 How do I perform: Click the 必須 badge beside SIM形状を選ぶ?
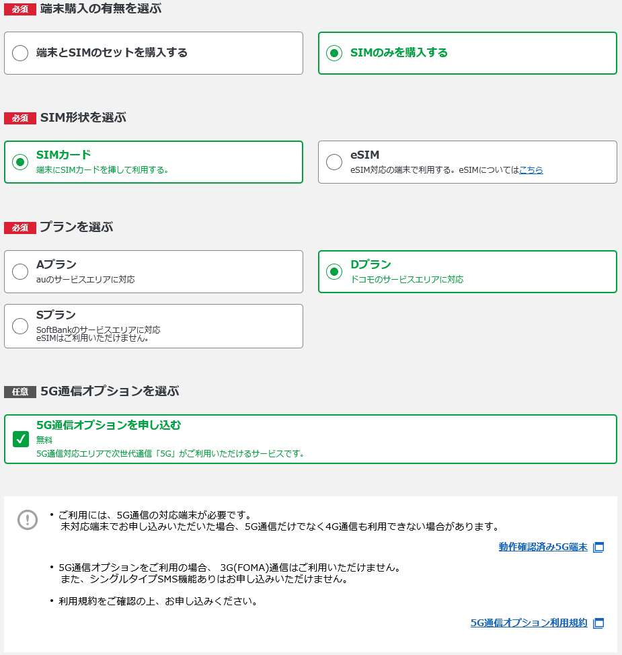click(21, 118)
